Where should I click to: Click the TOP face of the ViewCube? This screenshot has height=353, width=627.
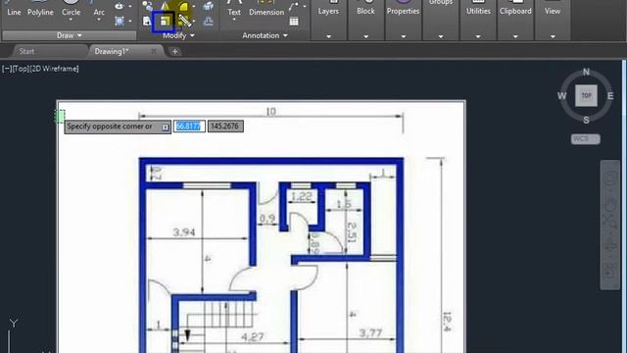click(586, 95)
